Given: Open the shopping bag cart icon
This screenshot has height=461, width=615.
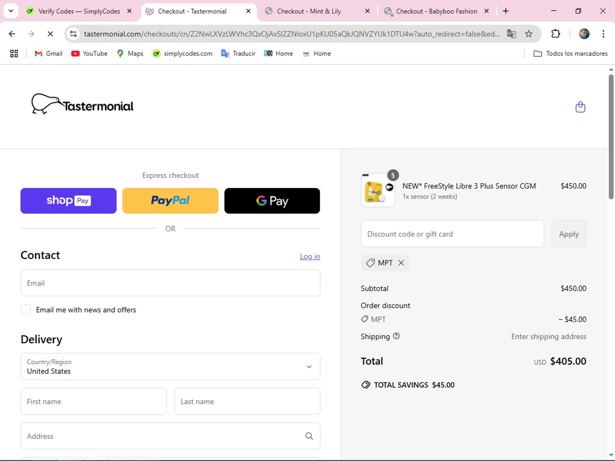Looking at the screenshot, I should click(580, 107).
